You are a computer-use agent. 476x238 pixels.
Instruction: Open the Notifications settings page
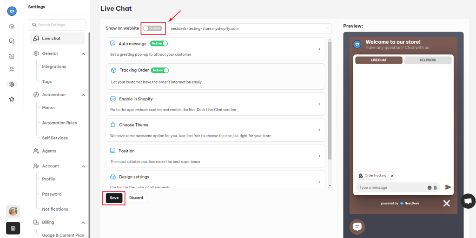(x=55, y=209)
